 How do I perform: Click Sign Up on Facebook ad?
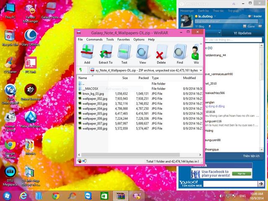click(241, 174)
